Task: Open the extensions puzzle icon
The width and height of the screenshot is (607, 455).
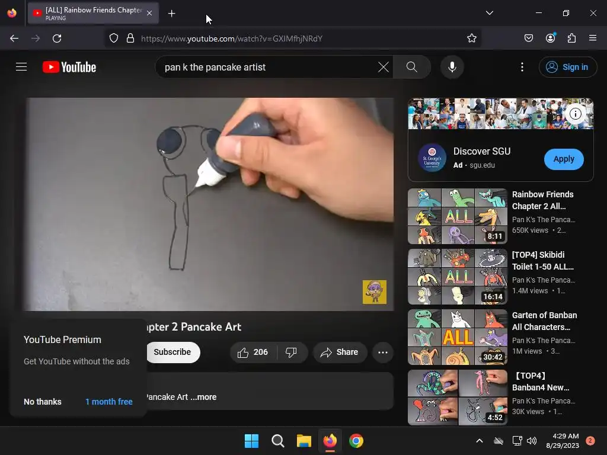Action: click(571, 39)
